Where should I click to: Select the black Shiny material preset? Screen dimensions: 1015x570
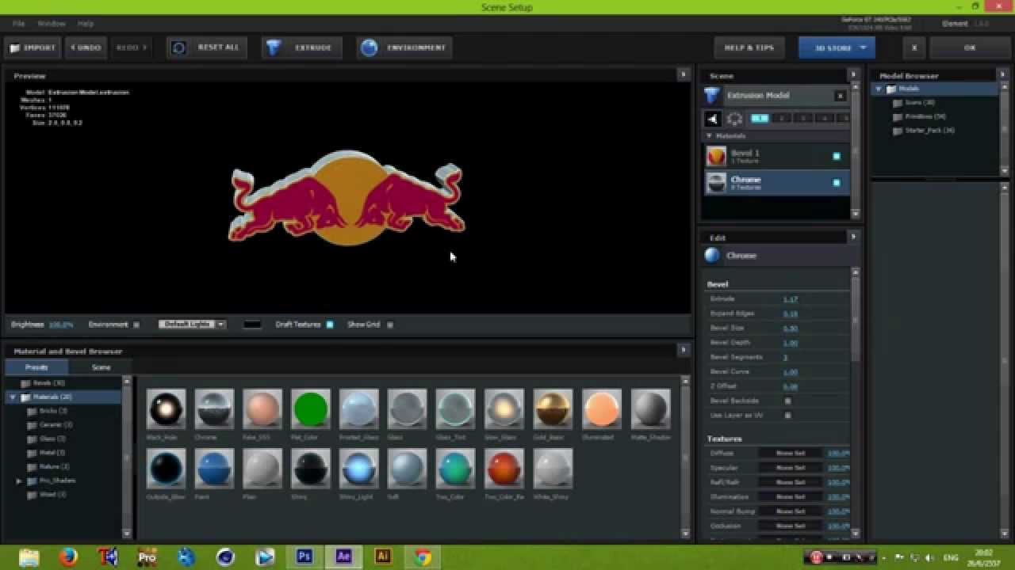coord(311,469)
